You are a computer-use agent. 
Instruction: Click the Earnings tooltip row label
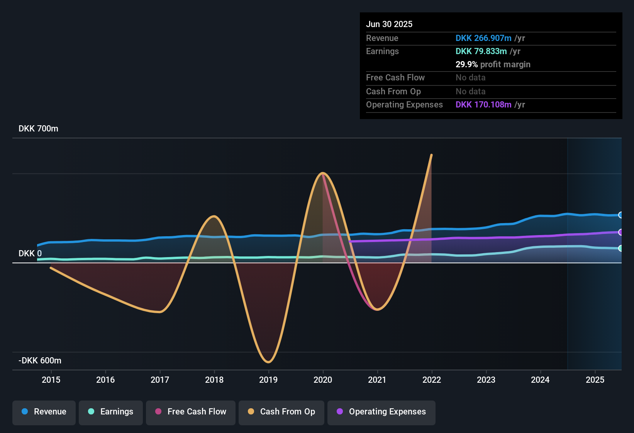tap(382, 51)
